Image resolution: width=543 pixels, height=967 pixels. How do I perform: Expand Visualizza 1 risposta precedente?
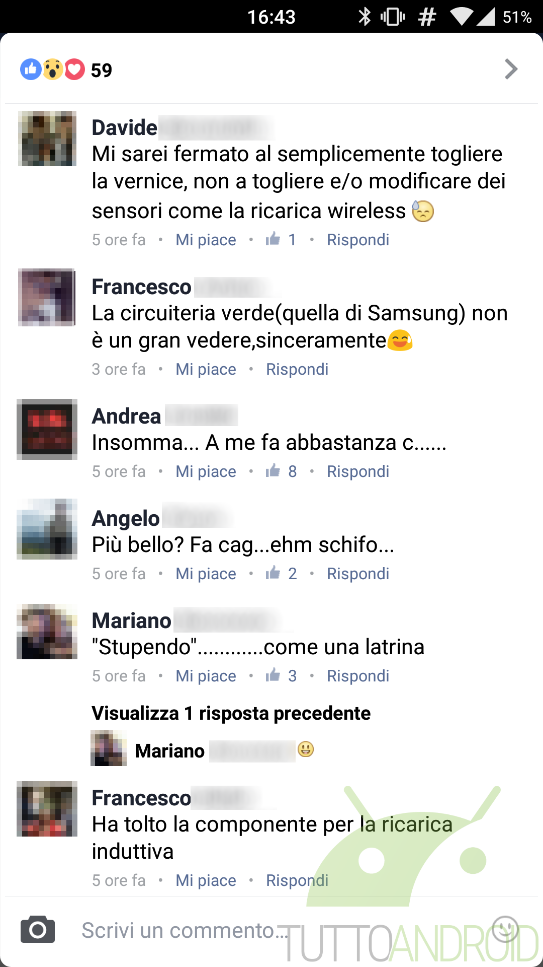(x=231, y=713)
